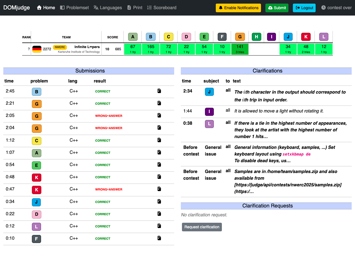Click problem J badge in 0:34 submission row

pos(36,202)
